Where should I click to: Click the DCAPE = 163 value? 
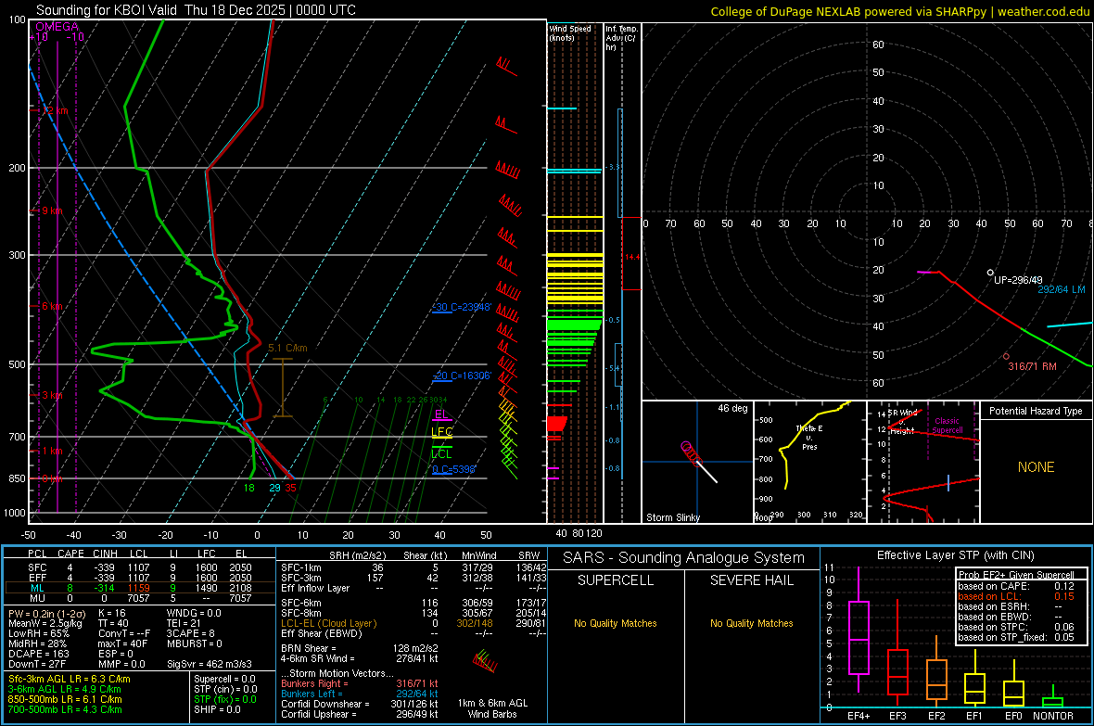click(38, 654)
